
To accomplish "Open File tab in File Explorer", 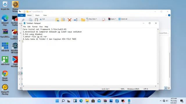I will click(x=22, y=15).
